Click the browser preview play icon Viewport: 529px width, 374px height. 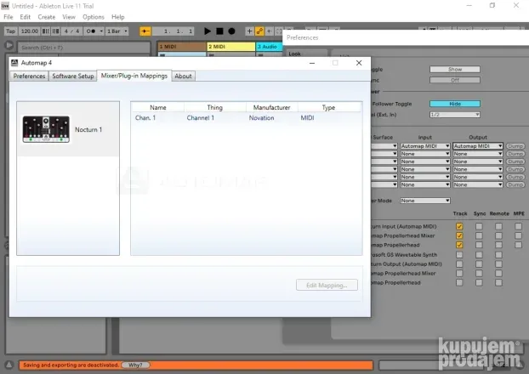click(9, 45)
